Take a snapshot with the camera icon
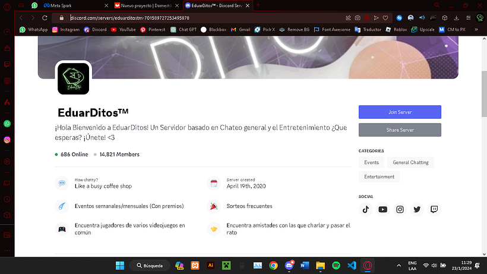 click(358, 18)
